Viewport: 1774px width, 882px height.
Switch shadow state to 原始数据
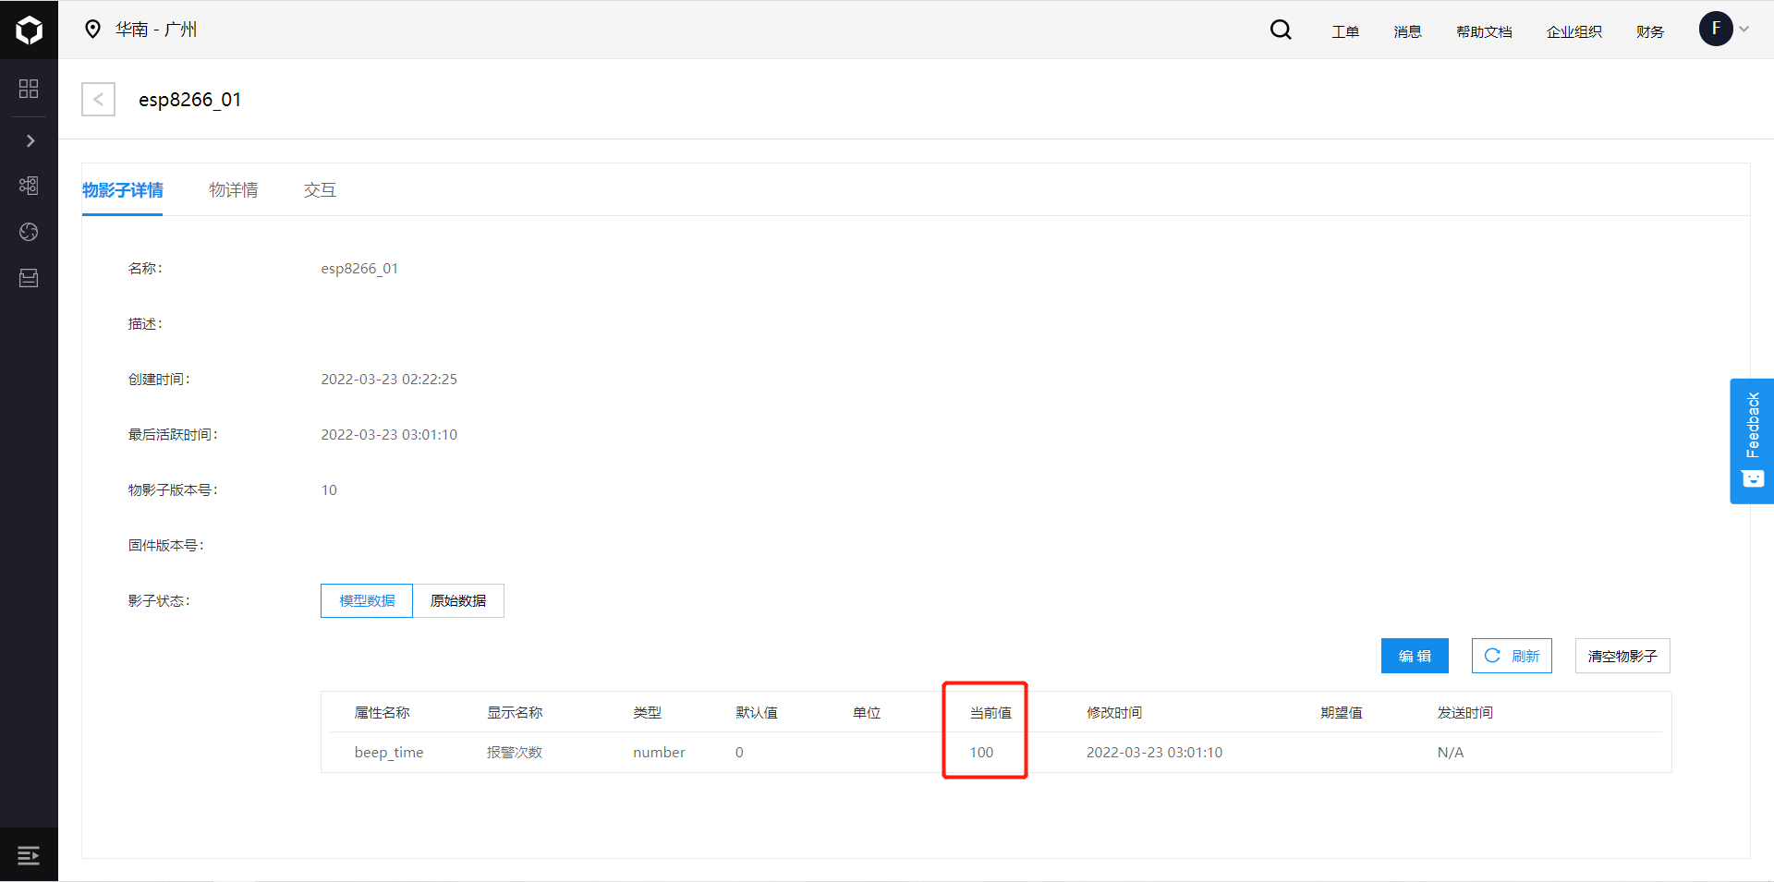point(458,600)
